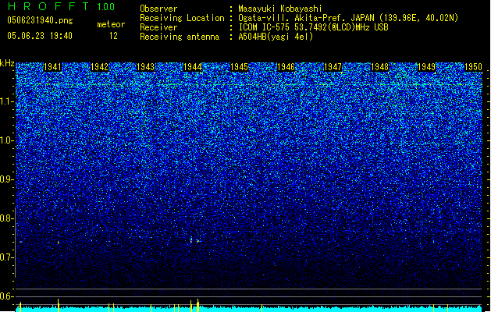Click the 1941 time marker
491x312 pixels.
tap(52, 67)
